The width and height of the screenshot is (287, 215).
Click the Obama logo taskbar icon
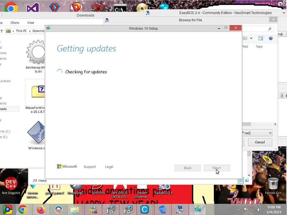(x=59, y=209)
